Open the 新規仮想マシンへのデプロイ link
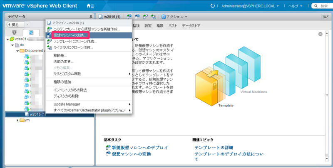This screenshot has width=333, height=168. 140,148
